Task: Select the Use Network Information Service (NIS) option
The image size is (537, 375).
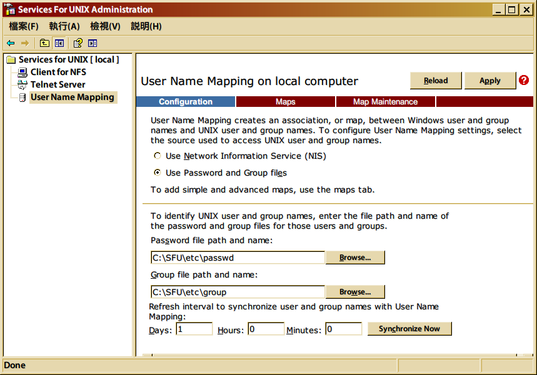Action: [x=158, y=155]
